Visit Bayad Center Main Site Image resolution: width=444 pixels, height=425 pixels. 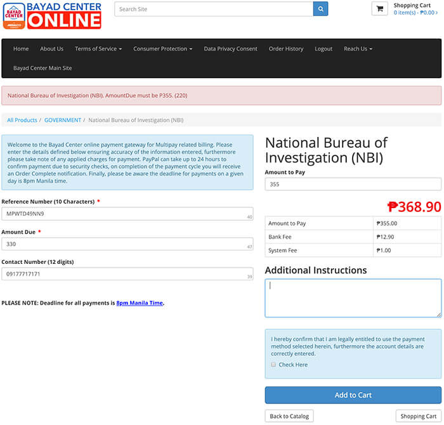(x=42, y=68)
